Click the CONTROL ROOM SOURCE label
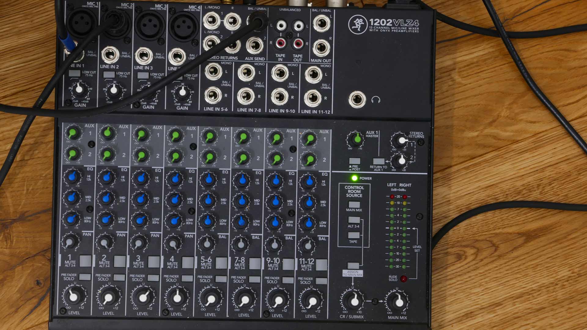 (x=354, y=192)
